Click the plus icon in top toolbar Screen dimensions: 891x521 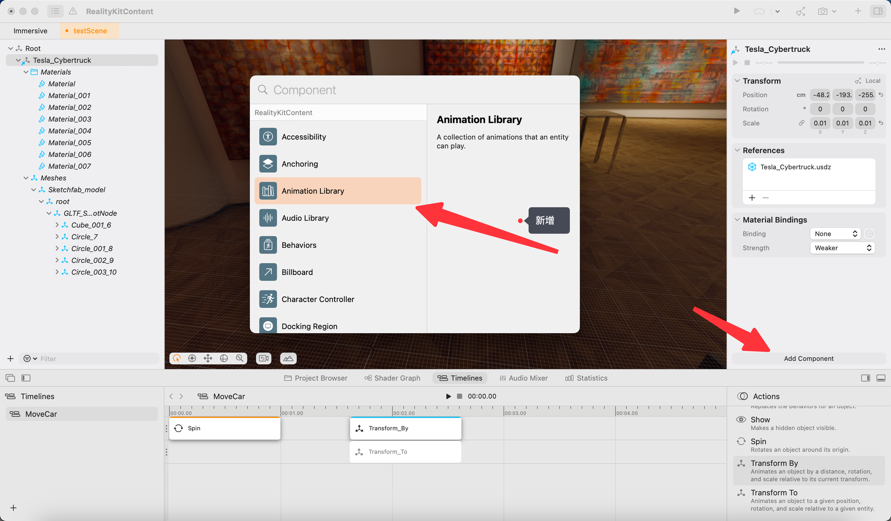858,11
